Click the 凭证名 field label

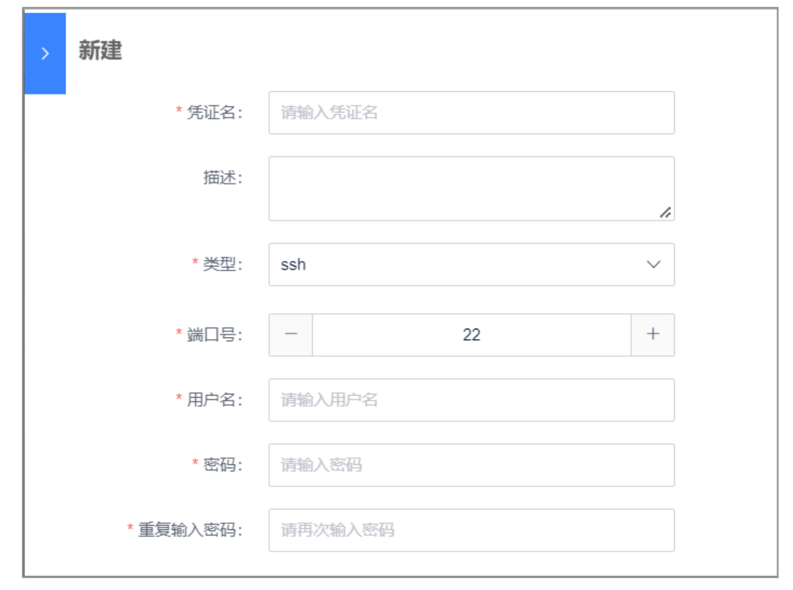pyautogui.click(x=215, y=113)
